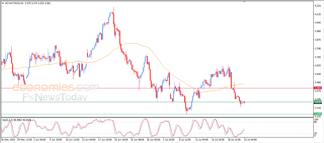Click the 3.790 price axis label
This screenshot has width=324, height=143.
318,48
